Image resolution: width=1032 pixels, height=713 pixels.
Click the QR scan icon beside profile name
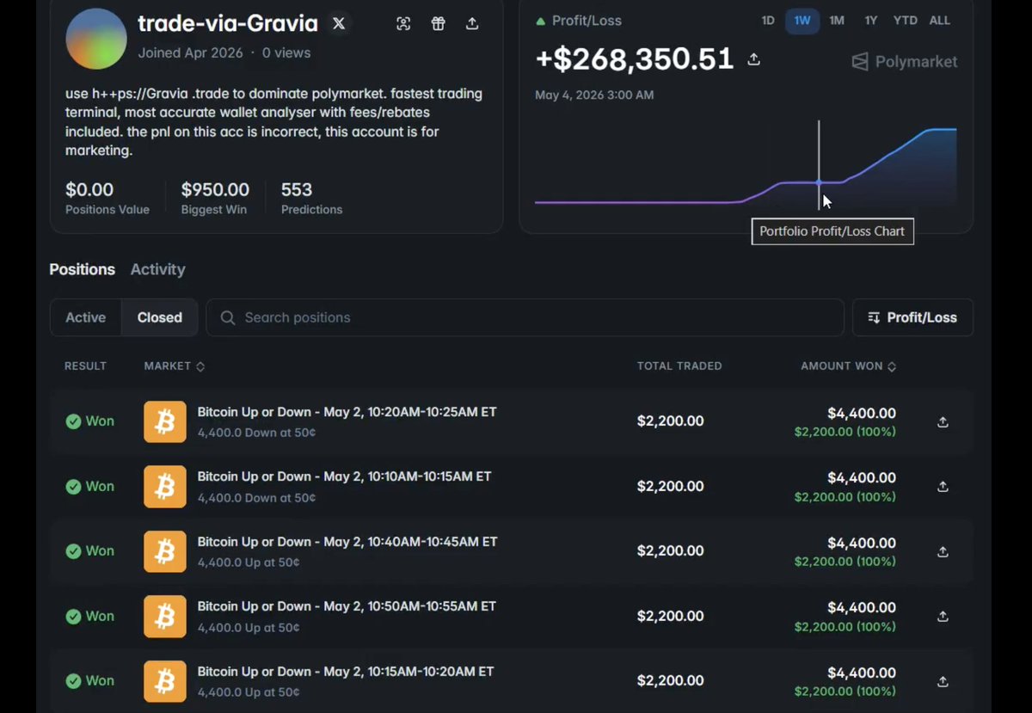(x=403, y=24)
